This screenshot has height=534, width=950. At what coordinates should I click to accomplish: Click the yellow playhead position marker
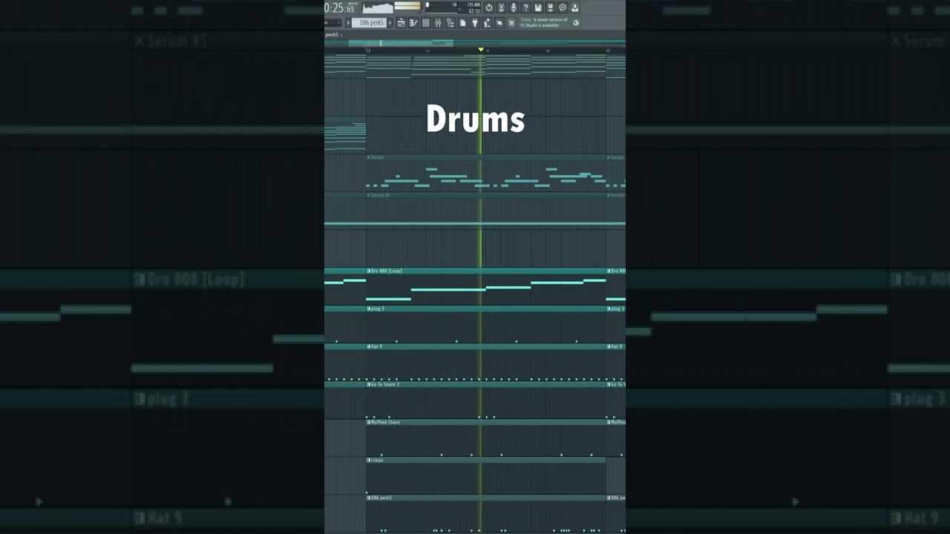481,50
